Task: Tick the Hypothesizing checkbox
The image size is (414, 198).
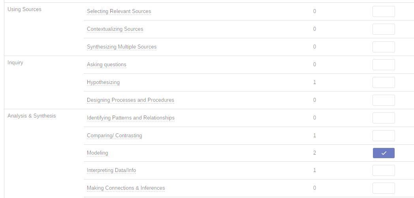Action: tap(384, 82)
